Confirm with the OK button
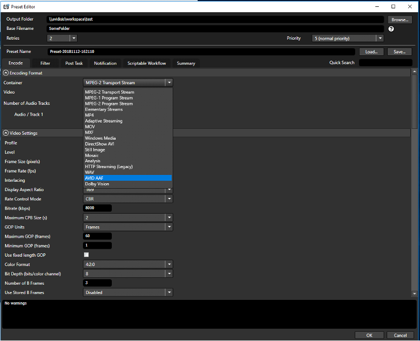This screenshot has width=420, height=341. pos(369,335)
